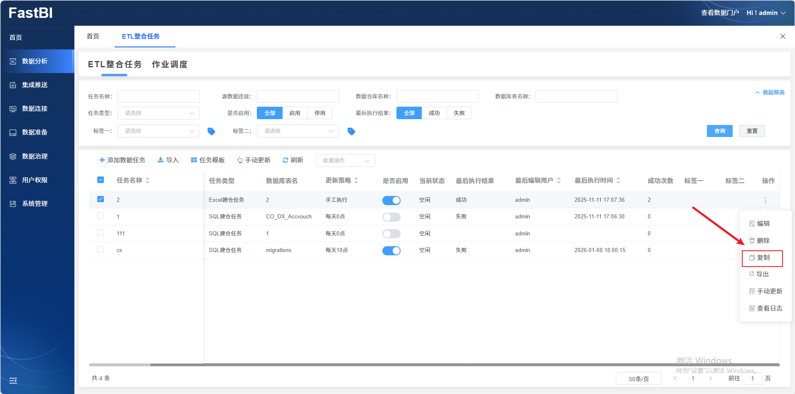Open the 批量操作 dropdown
The image size is (795, 394).
tap(345, 161)
